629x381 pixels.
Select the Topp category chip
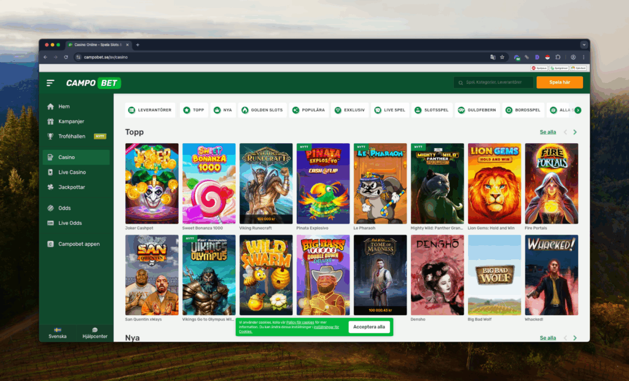[x=193, y=110]
